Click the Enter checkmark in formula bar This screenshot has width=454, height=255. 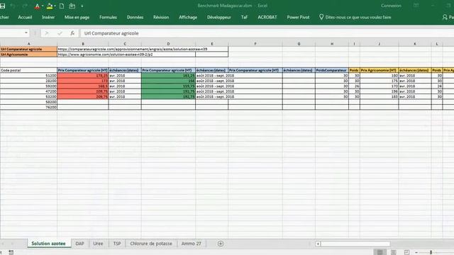click(60, 33)
